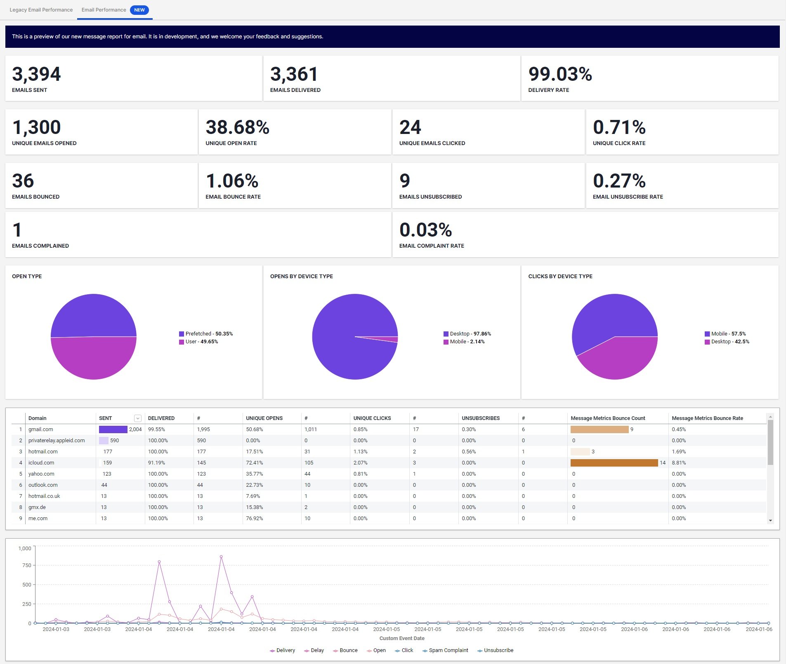Viewport: 786px width, 664px height.
Task: Click the Desktop swatch in Clicks by Device legend
Action: click(707, 342)
